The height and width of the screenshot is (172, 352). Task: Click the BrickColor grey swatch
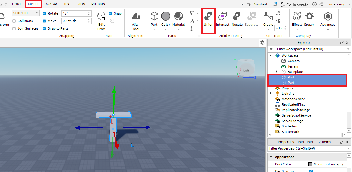(x=310, y=164)
